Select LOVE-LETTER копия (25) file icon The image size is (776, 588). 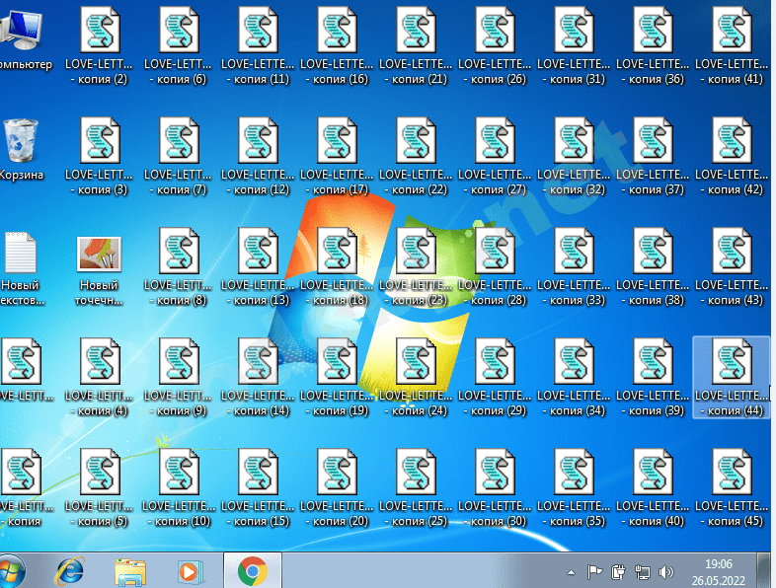(416, 473)
